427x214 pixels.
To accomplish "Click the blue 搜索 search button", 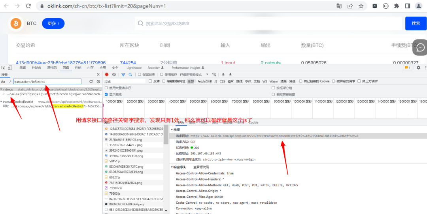I will [x=416, y=23].
